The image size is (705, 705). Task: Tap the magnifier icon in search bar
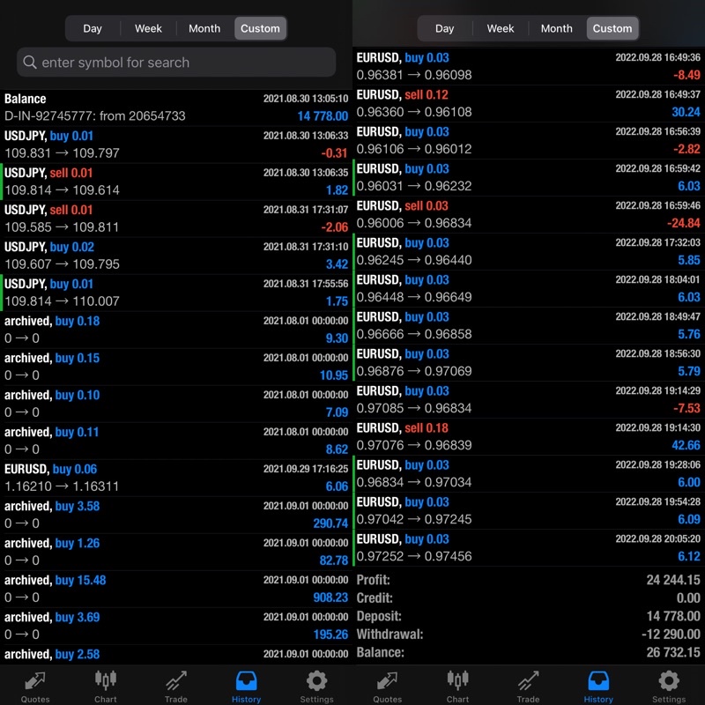(30, 63)
